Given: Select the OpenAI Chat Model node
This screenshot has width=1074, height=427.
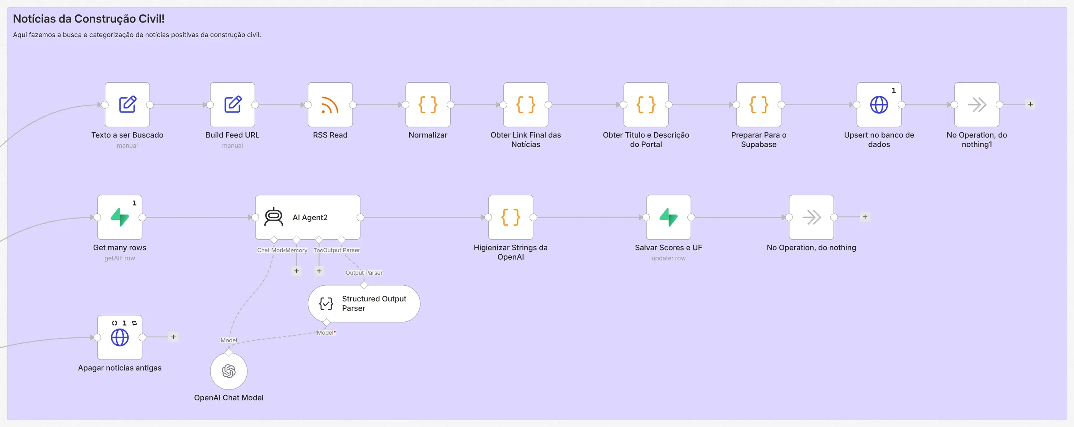Looking at the screenshot, I should 229,371.
